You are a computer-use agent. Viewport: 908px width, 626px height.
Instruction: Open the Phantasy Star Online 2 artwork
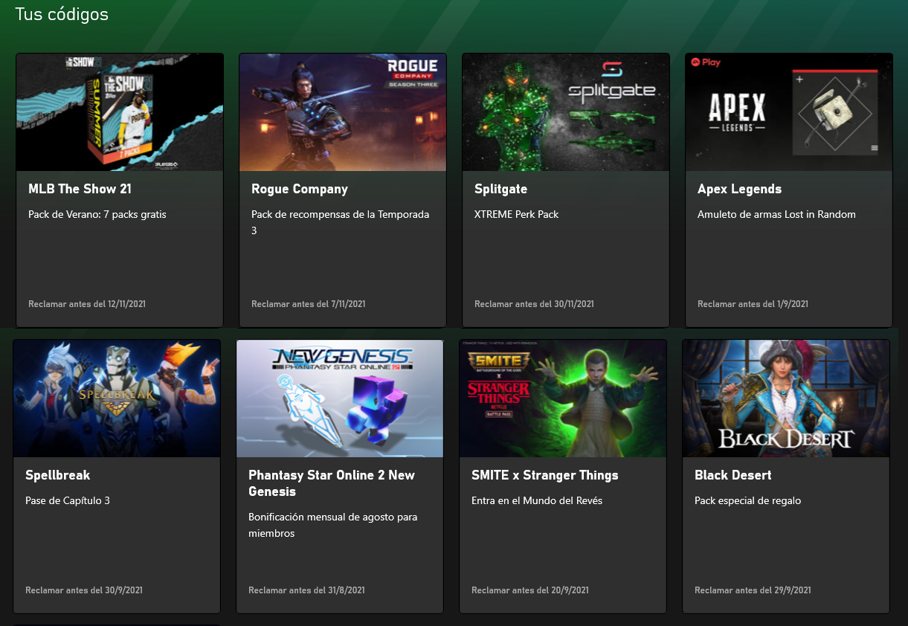[340, 398]
